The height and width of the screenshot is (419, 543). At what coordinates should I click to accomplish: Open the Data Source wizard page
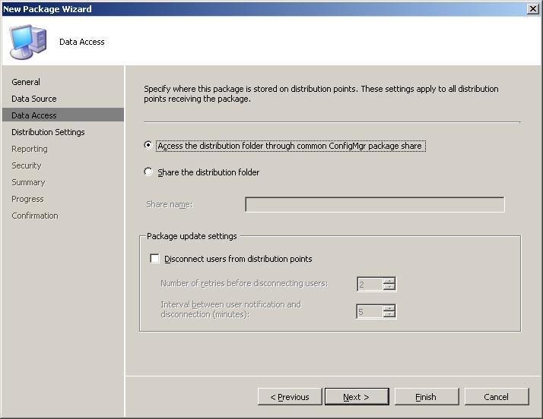pos(34,99)
